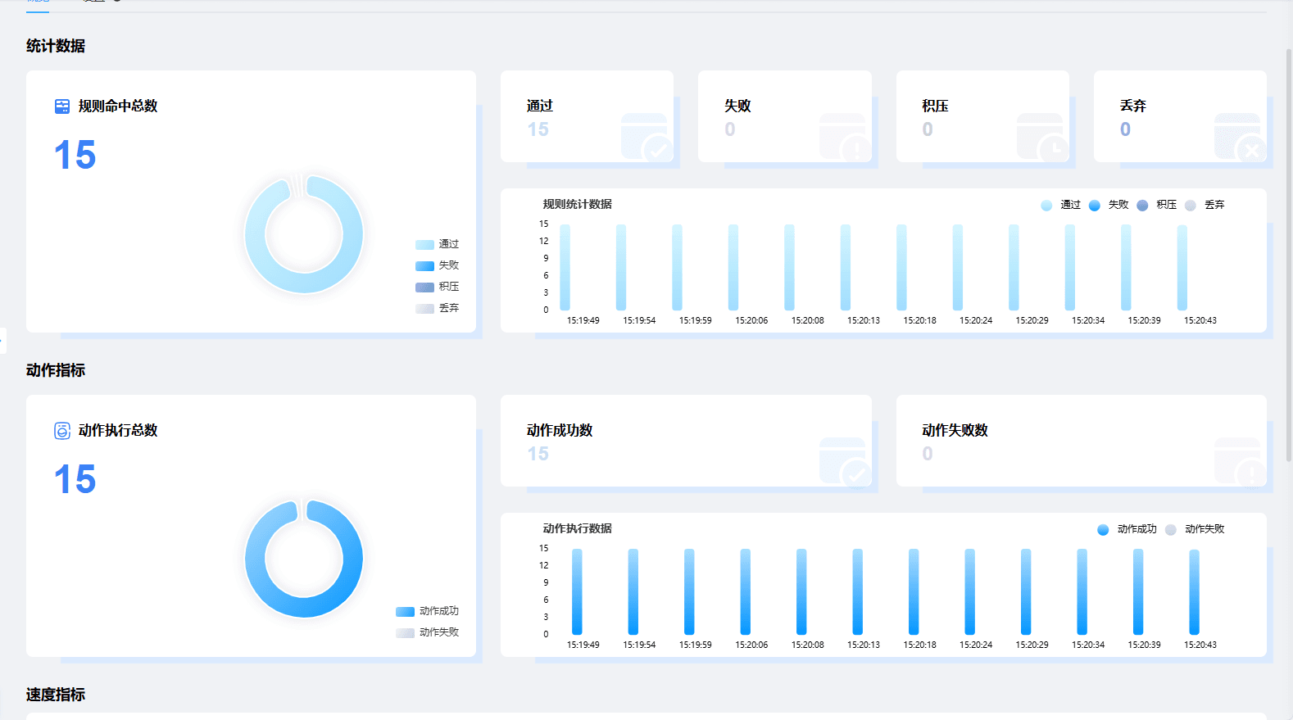The height and width of the screenshot is (720, 1293).
Task: Click the page's vertical scrollbar
Action: pos(1288,254)
